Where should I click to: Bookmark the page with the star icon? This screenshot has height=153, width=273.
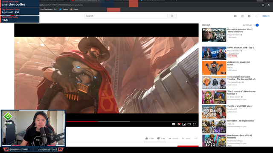(x=263, y=5)
